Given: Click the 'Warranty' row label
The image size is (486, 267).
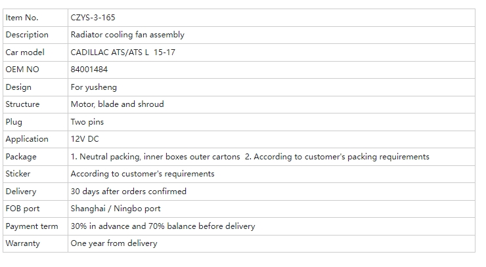Looking at the screenshot, I should (x=22, y=243).
